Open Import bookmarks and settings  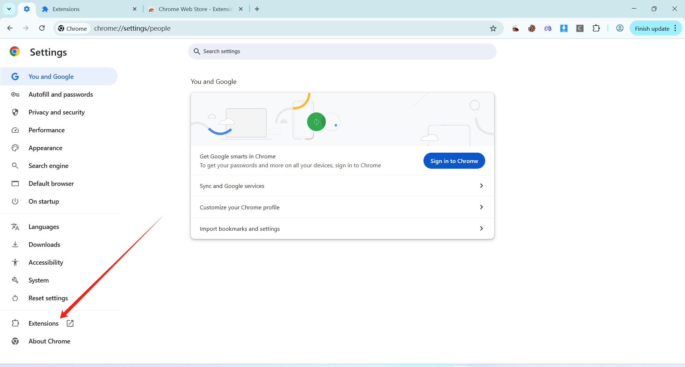click(342, 229)
